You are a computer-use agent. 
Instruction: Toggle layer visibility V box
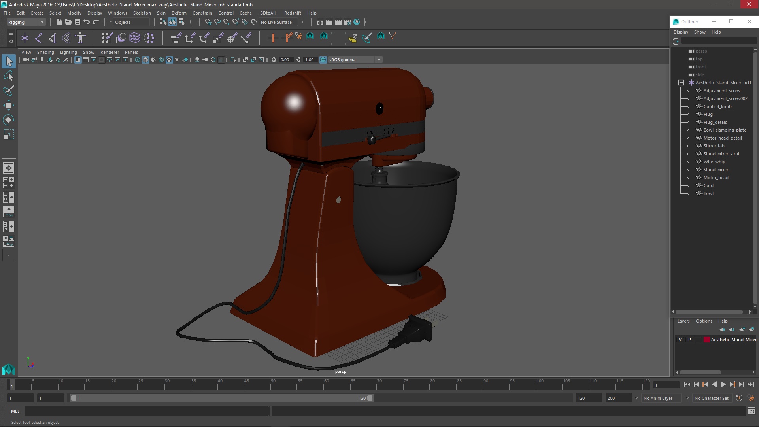coord(680,340)
